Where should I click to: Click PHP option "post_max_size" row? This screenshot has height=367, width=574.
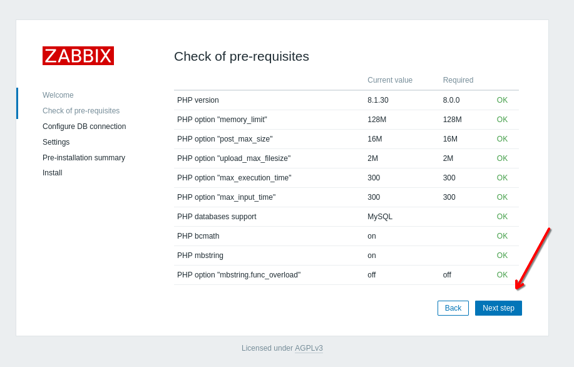click(x=225, y=139)
